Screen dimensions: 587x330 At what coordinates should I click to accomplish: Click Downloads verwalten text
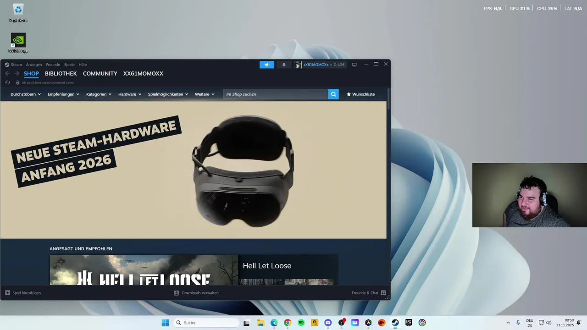[200, 292]
